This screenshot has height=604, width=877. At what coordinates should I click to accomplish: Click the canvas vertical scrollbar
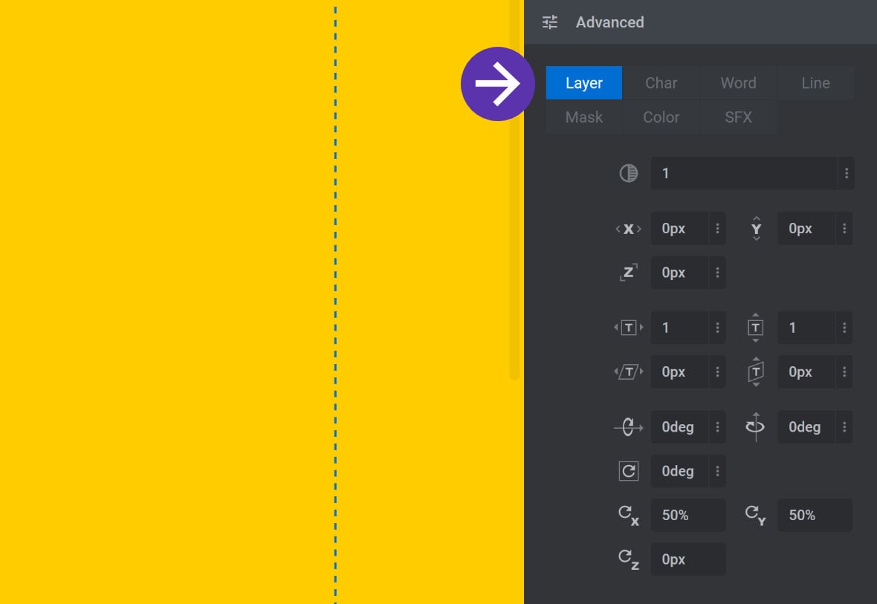514,190
